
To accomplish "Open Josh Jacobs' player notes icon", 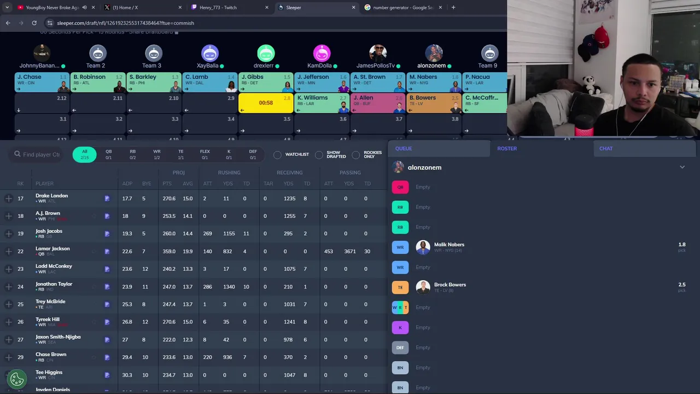I will pyautogui.click(x=107, y=234).
